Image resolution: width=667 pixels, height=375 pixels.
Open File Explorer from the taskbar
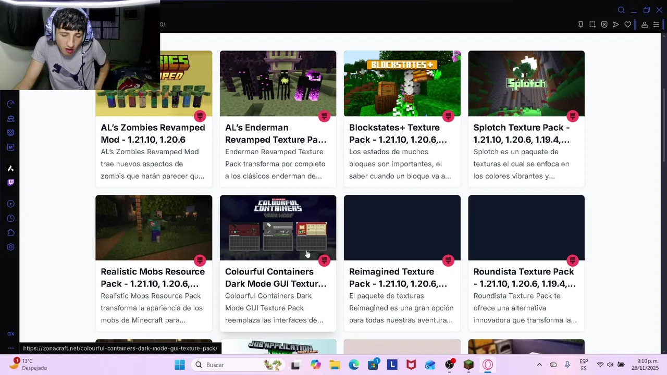click(334, 365)
